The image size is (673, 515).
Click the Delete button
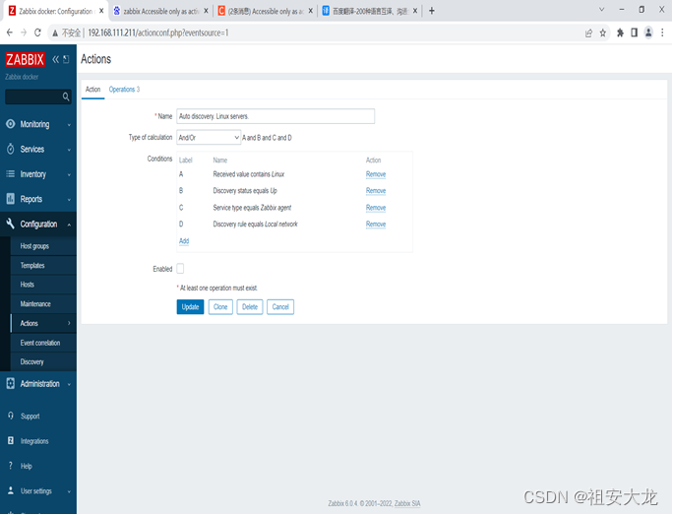pyautogui.click(x=250, y=306)
